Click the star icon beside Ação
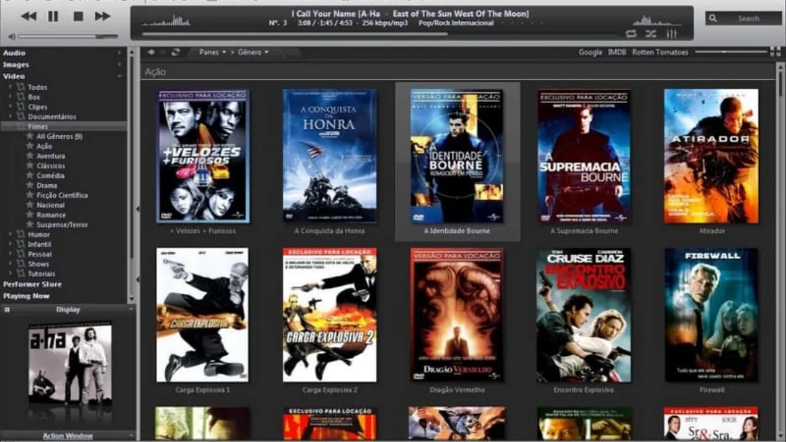Image resolution: width=786 pixels, height=442 pixels. [x=29, y=146]
